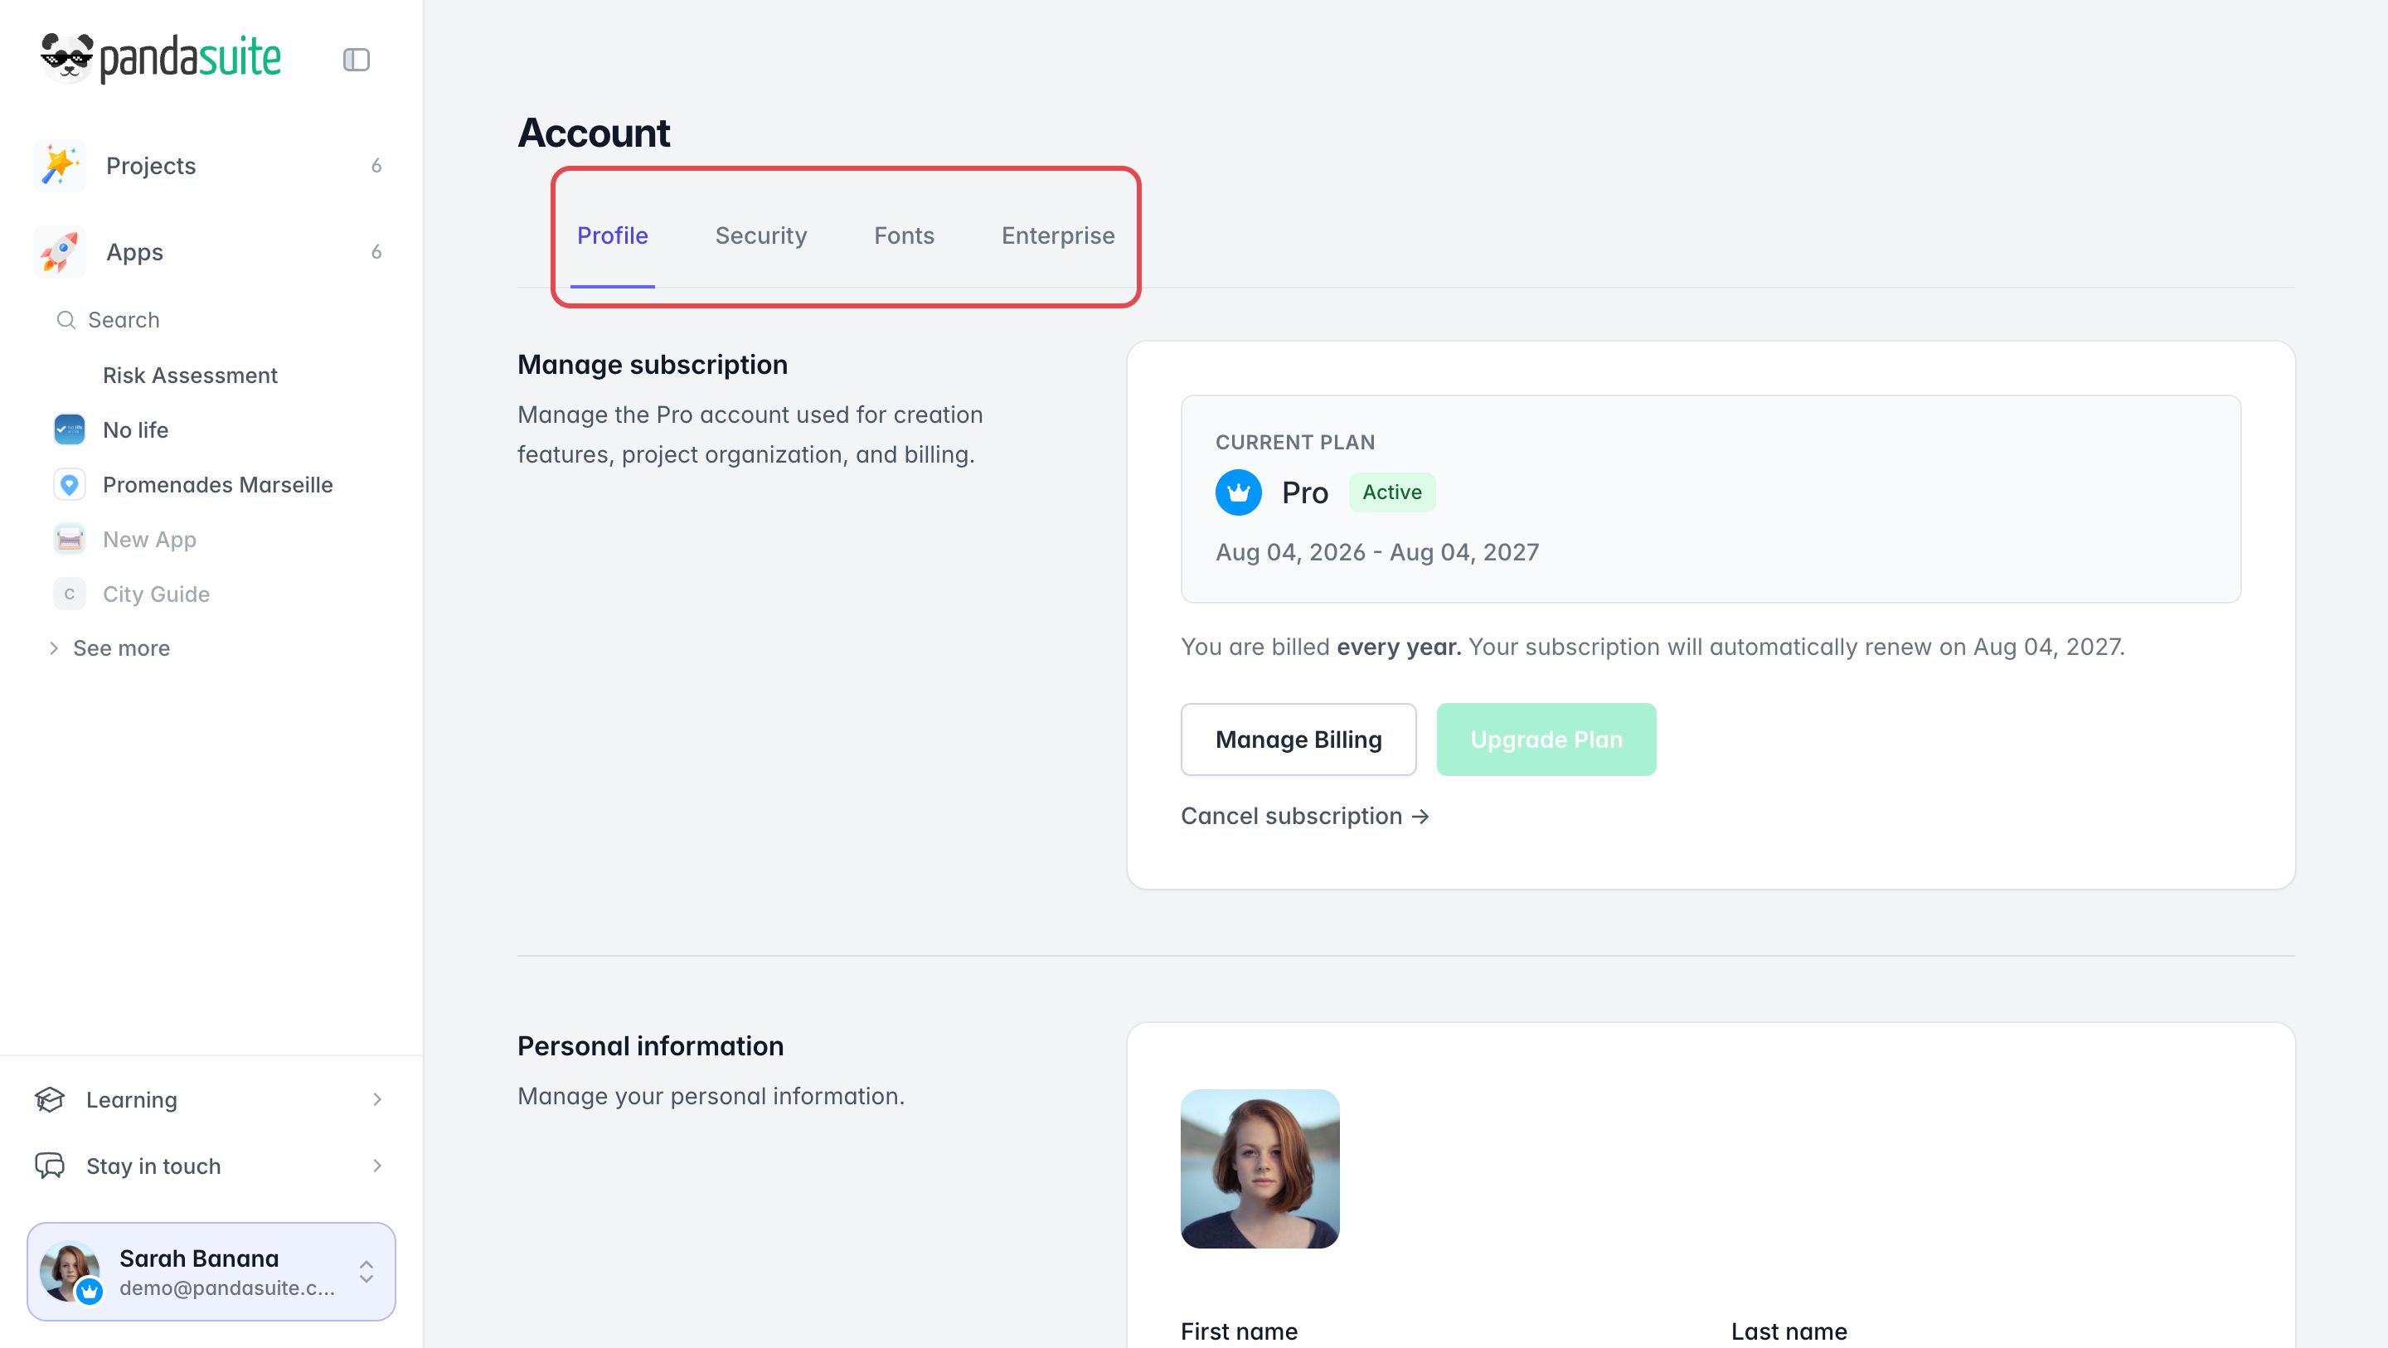2388x1348 pixels.
Task: Click the Manage Billing button
Action: point(1298,739)
